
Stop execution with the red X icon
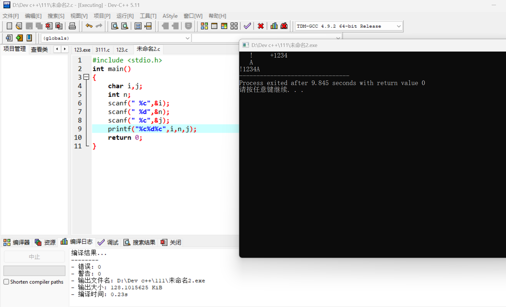[261, 26]
